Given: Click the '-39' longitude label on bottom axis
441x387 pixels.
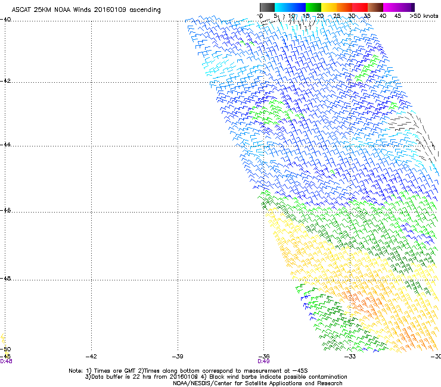Looking at the screenshot, I should 178,357.
